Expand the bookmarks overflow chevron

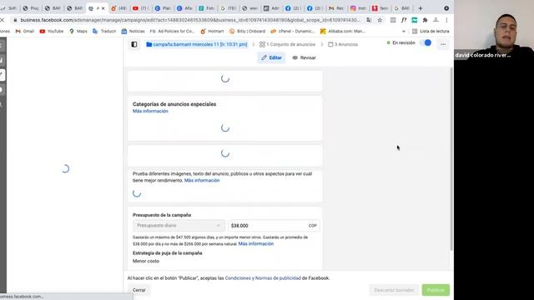(x=404, y=31)
